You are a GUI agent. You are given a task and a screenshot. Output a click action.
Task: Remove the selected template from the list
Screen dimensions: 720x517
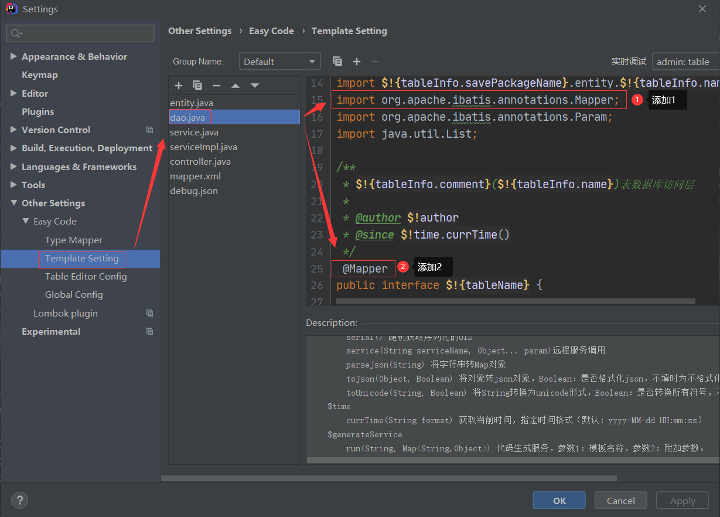[217, 86]
